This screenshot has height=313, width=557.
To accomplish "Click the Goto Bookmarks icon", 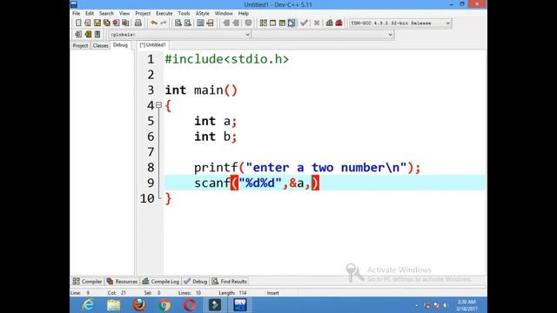I will [97, 35].
